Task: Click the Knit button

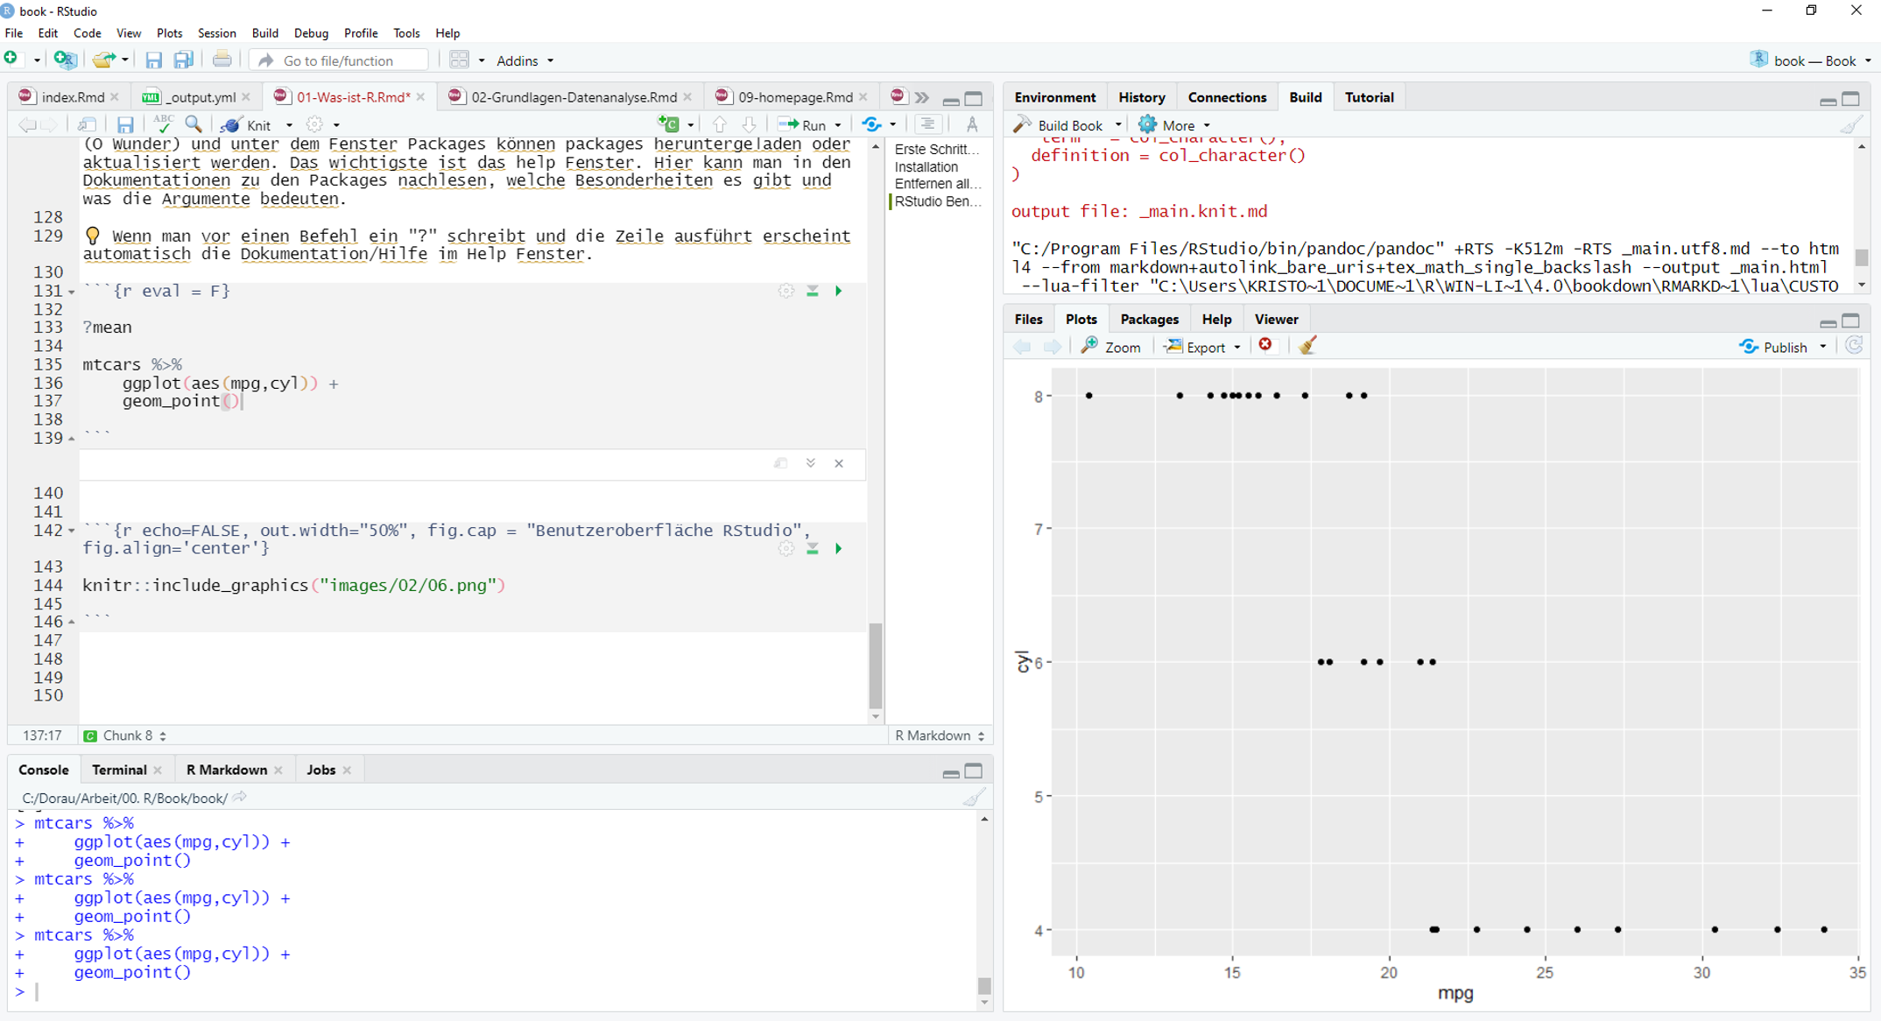Action: coord(247,124)
